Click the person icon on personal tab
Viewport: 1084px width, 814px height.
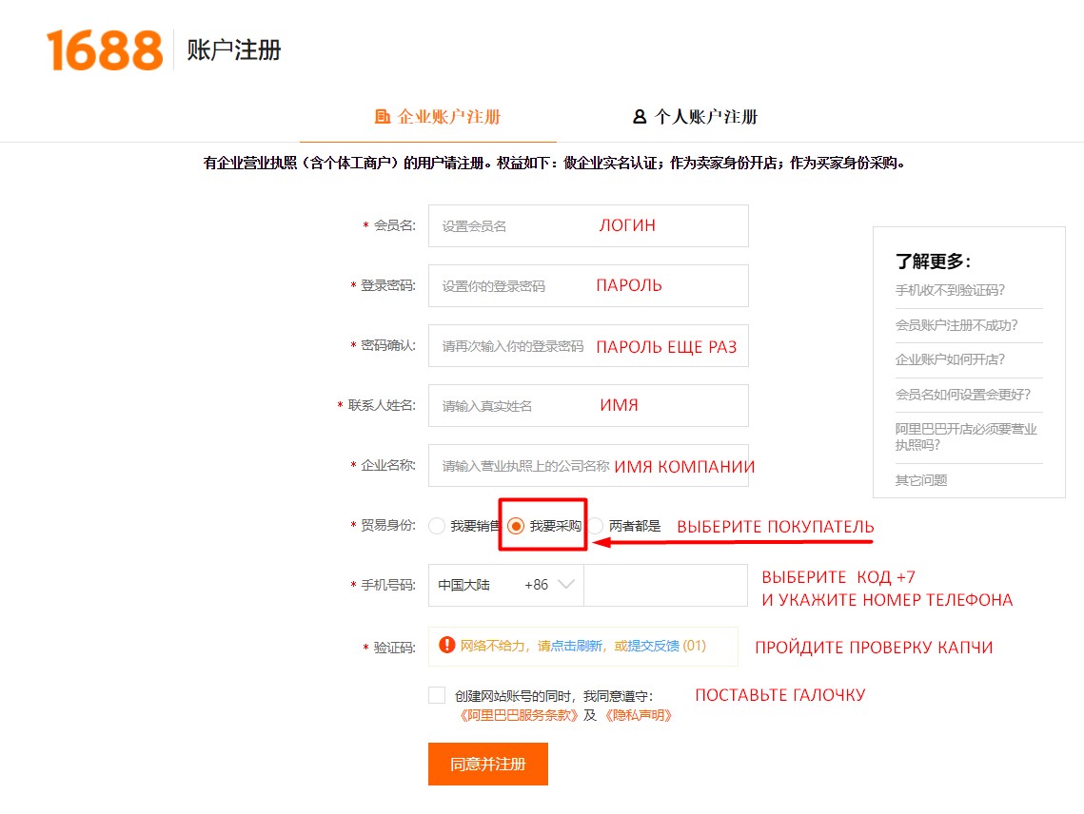pos(640,117)
